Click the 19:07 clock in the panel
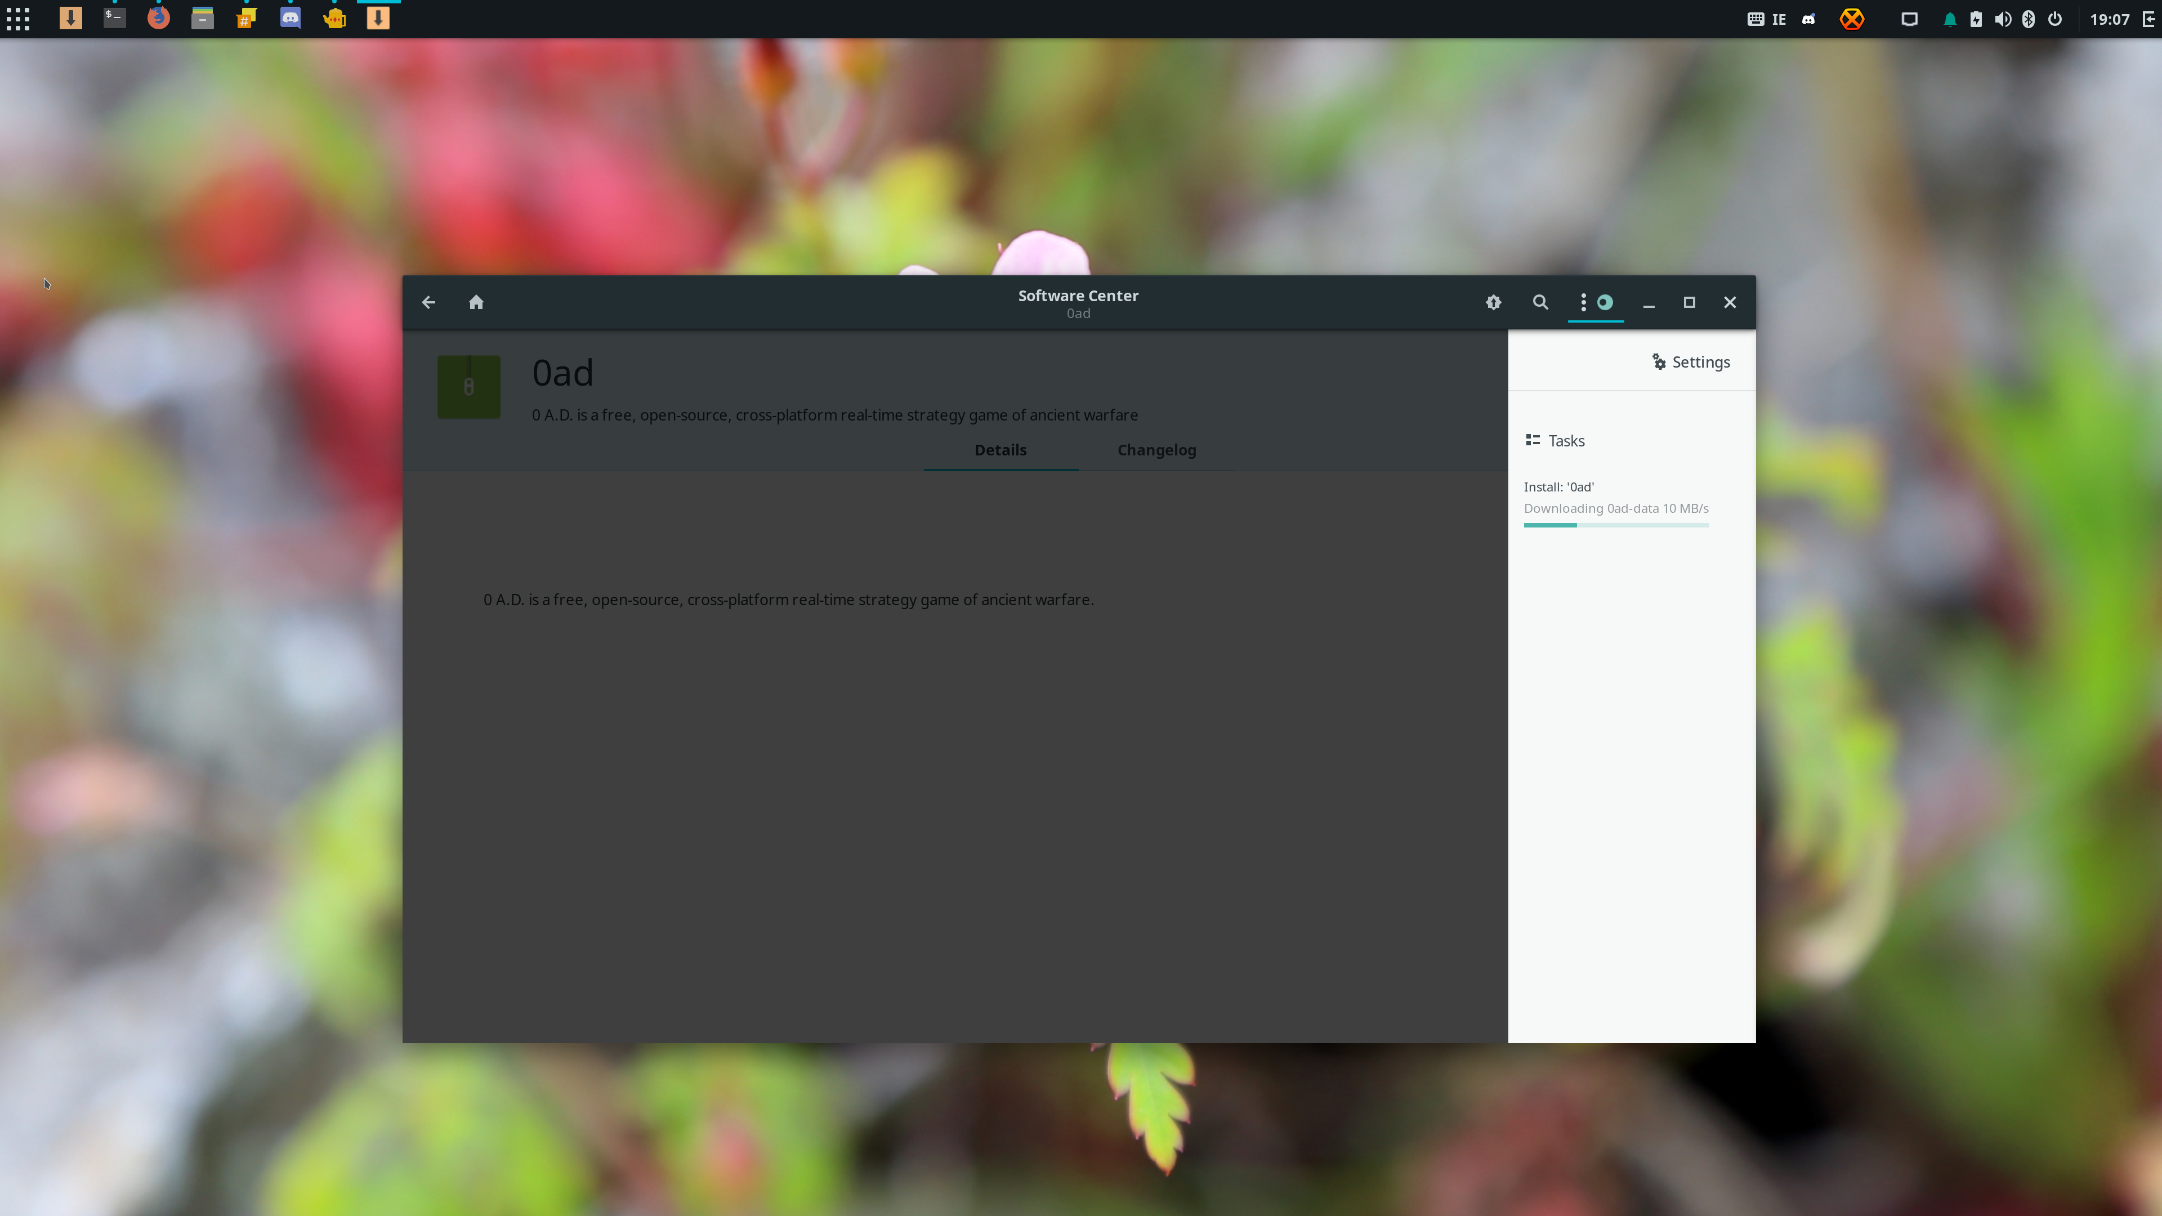Image resolution: width=2162 pixels, height=1216 pixels. pyautogui.click(x=2109, y=19)
